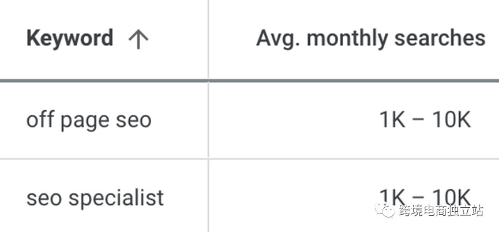Click the "1K – 10K" value for off page seo
The image size is (499, 232).
[x=425, y=120]
